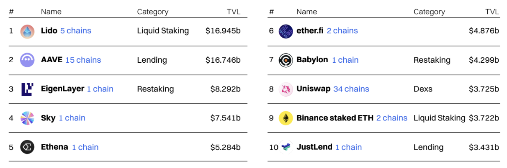Image resolution: width=507 pixels, height=168 pixels.
Task: Select the JustLend protocol name
Action: pyautogui.click(x=314, y=147)
